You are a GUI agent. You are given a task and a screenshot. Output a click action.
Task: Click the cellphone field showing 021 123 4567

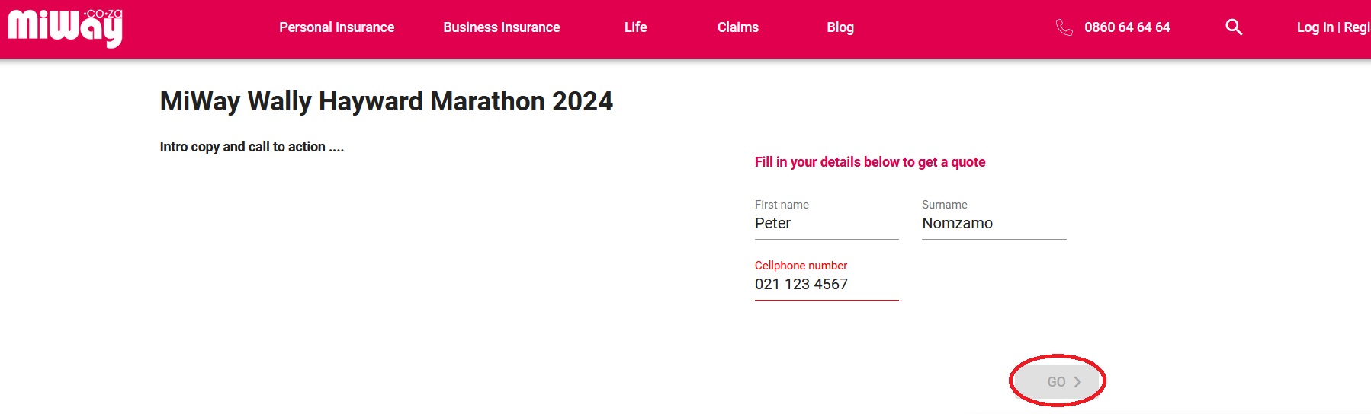[x=826, y=285]
